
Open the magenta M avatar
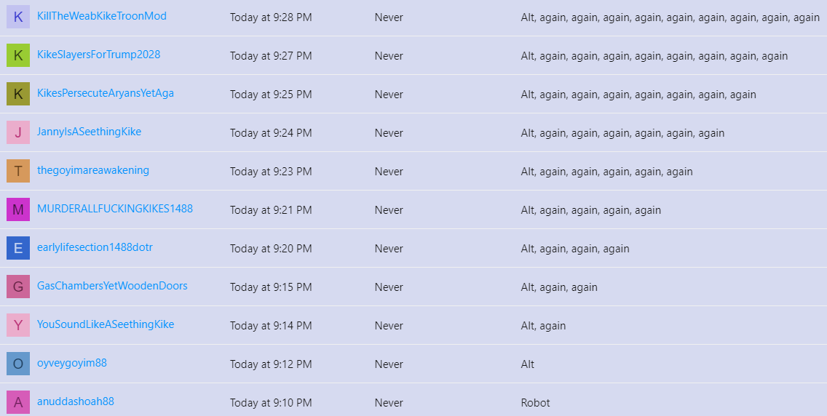pos(18,209)
